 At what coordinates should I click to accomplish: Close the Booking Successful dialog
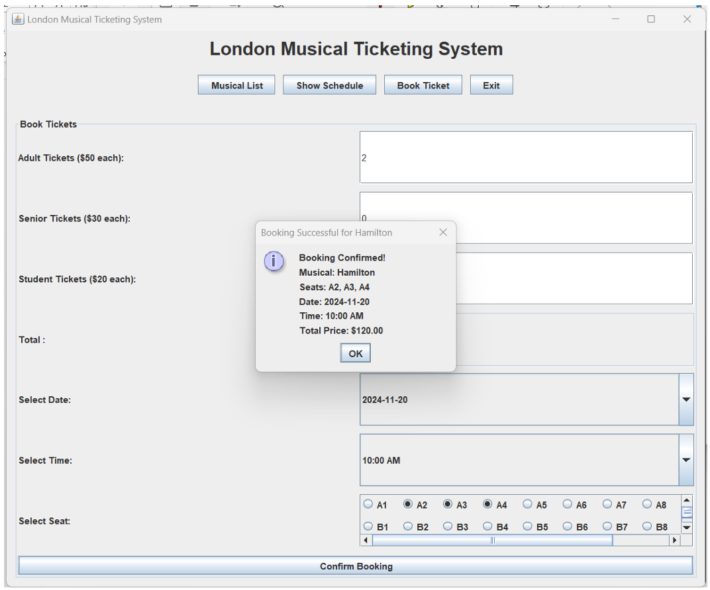(442, 232)
